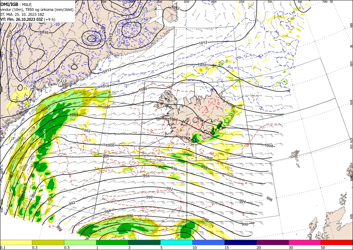Click the '0.3' legend value
The image size is (353, 250).
pyautogui.click(x=35, y=248)
